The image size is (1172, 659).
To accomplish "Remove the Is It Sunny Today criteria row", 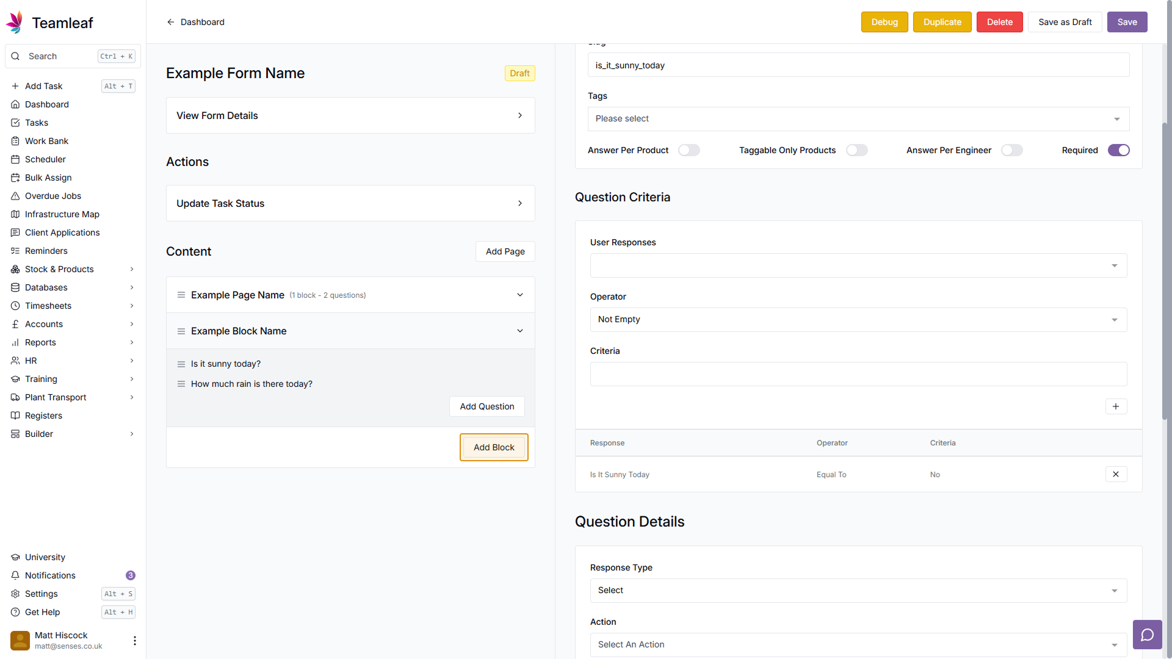I will pyautogui.click(x=1115, y=474).
